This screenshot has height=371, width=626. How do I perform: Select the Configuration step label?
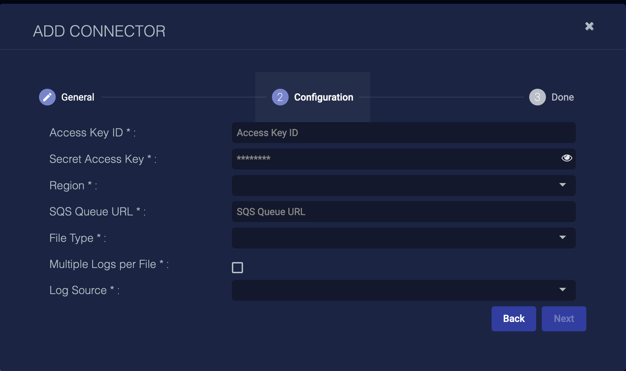click(x=323, y=97)
